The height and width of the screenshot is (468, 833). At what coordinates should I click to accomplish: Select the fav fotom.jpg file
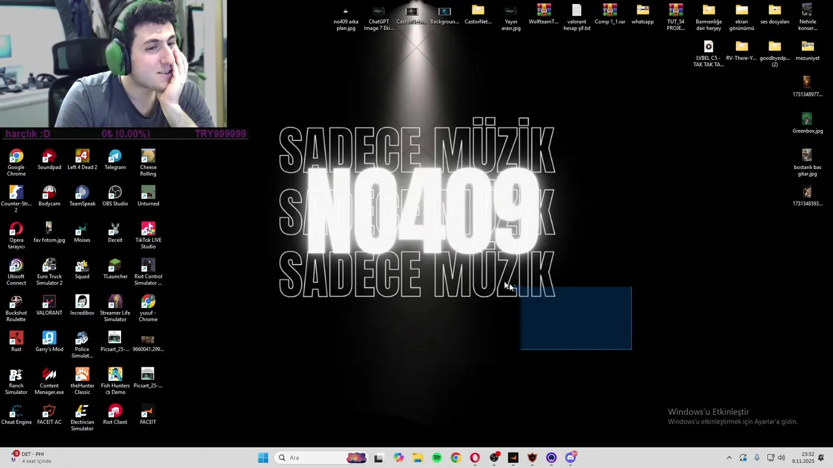coord(49,233)
